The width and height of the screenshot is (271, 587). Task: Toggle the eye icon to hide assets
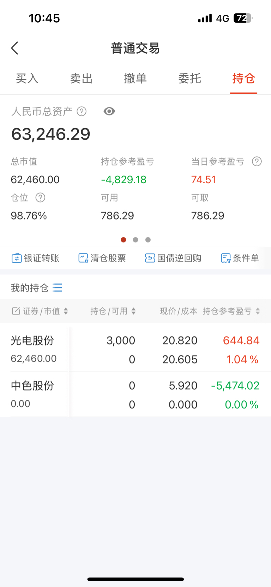tap(109, 112)
